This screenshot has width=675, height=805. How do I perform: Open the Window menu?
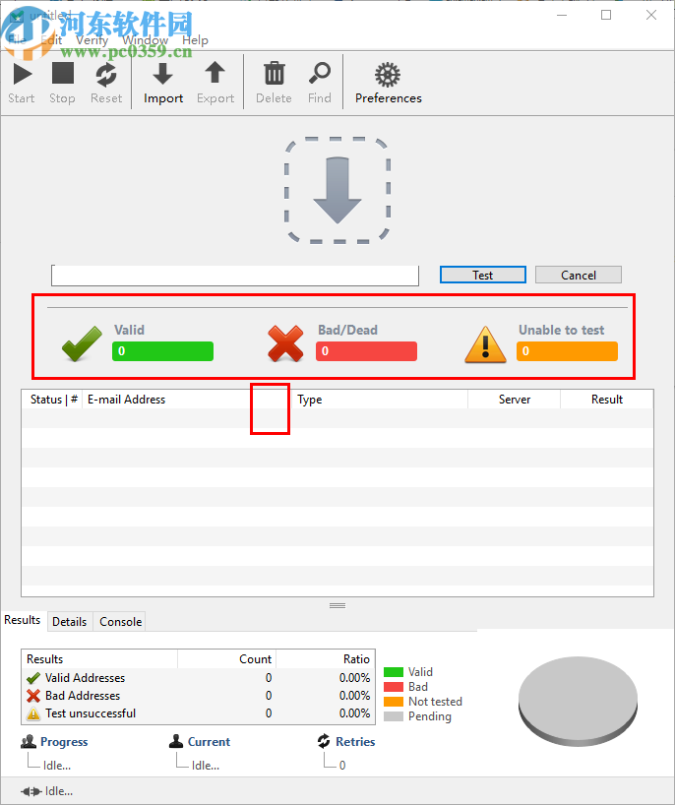pyautogui.click(x=146, y=40)
